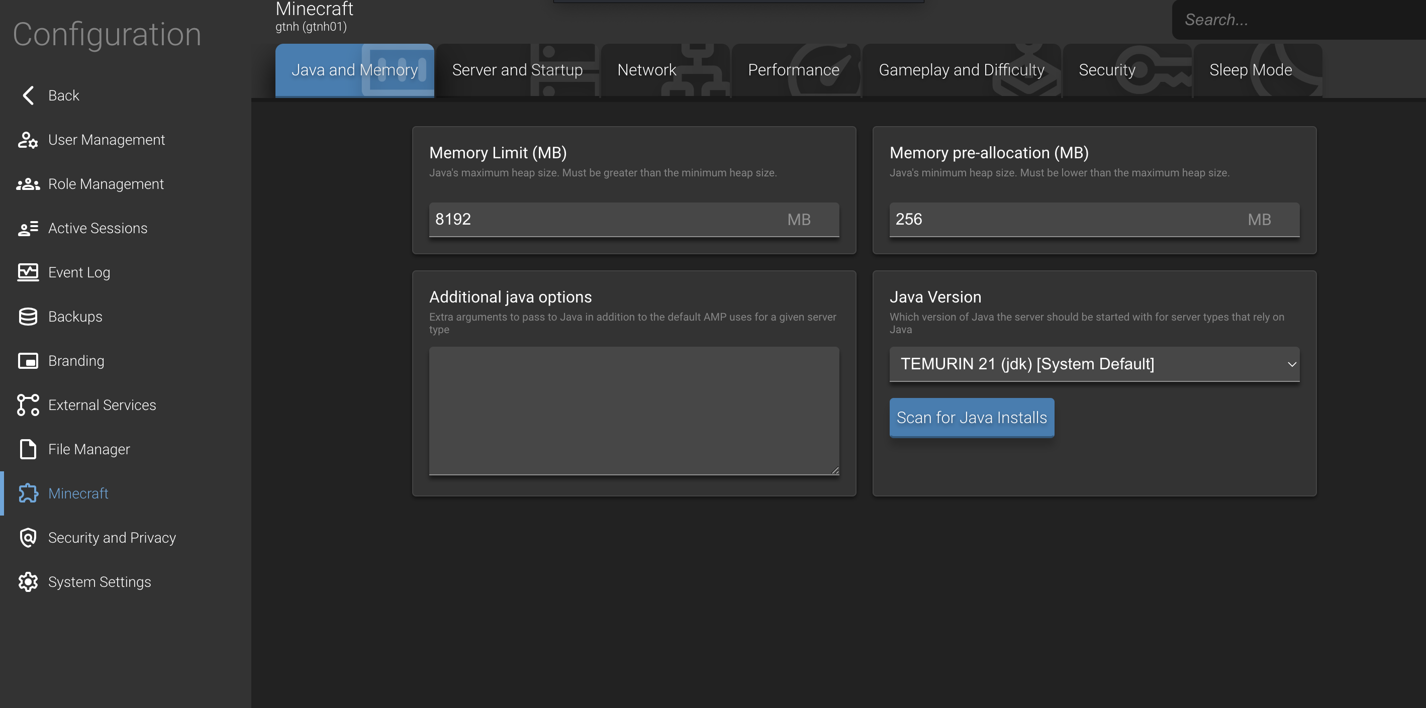Open Role Management page
Screen dimensions: 1426x708
coord(126,184)
